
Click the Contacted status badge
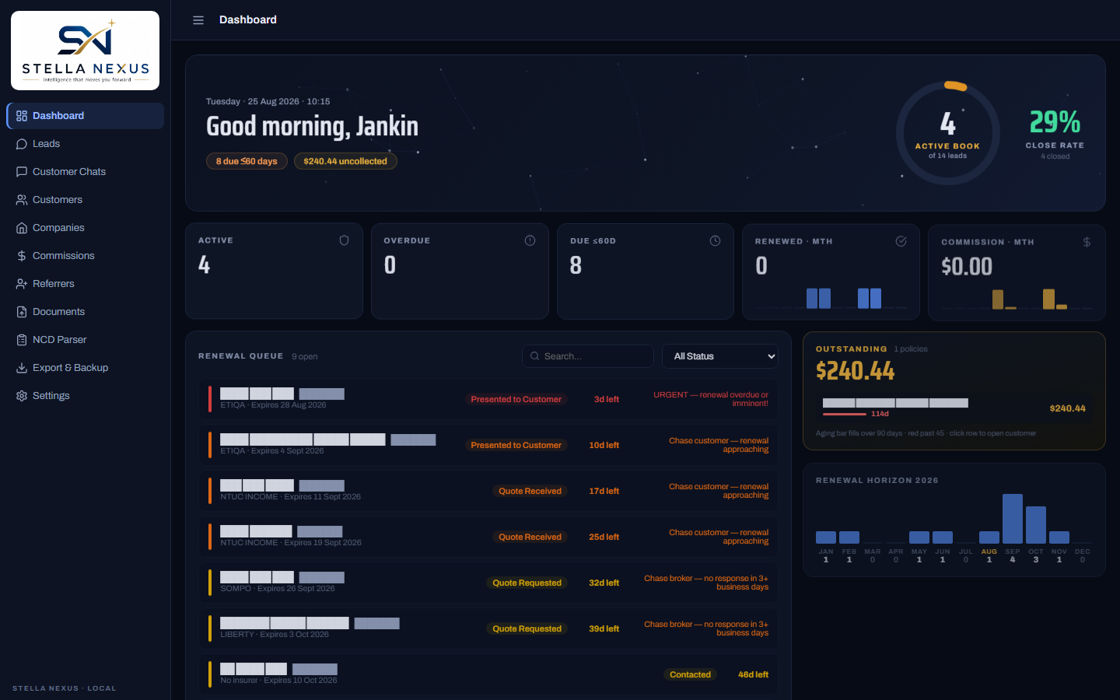[690, 674]
